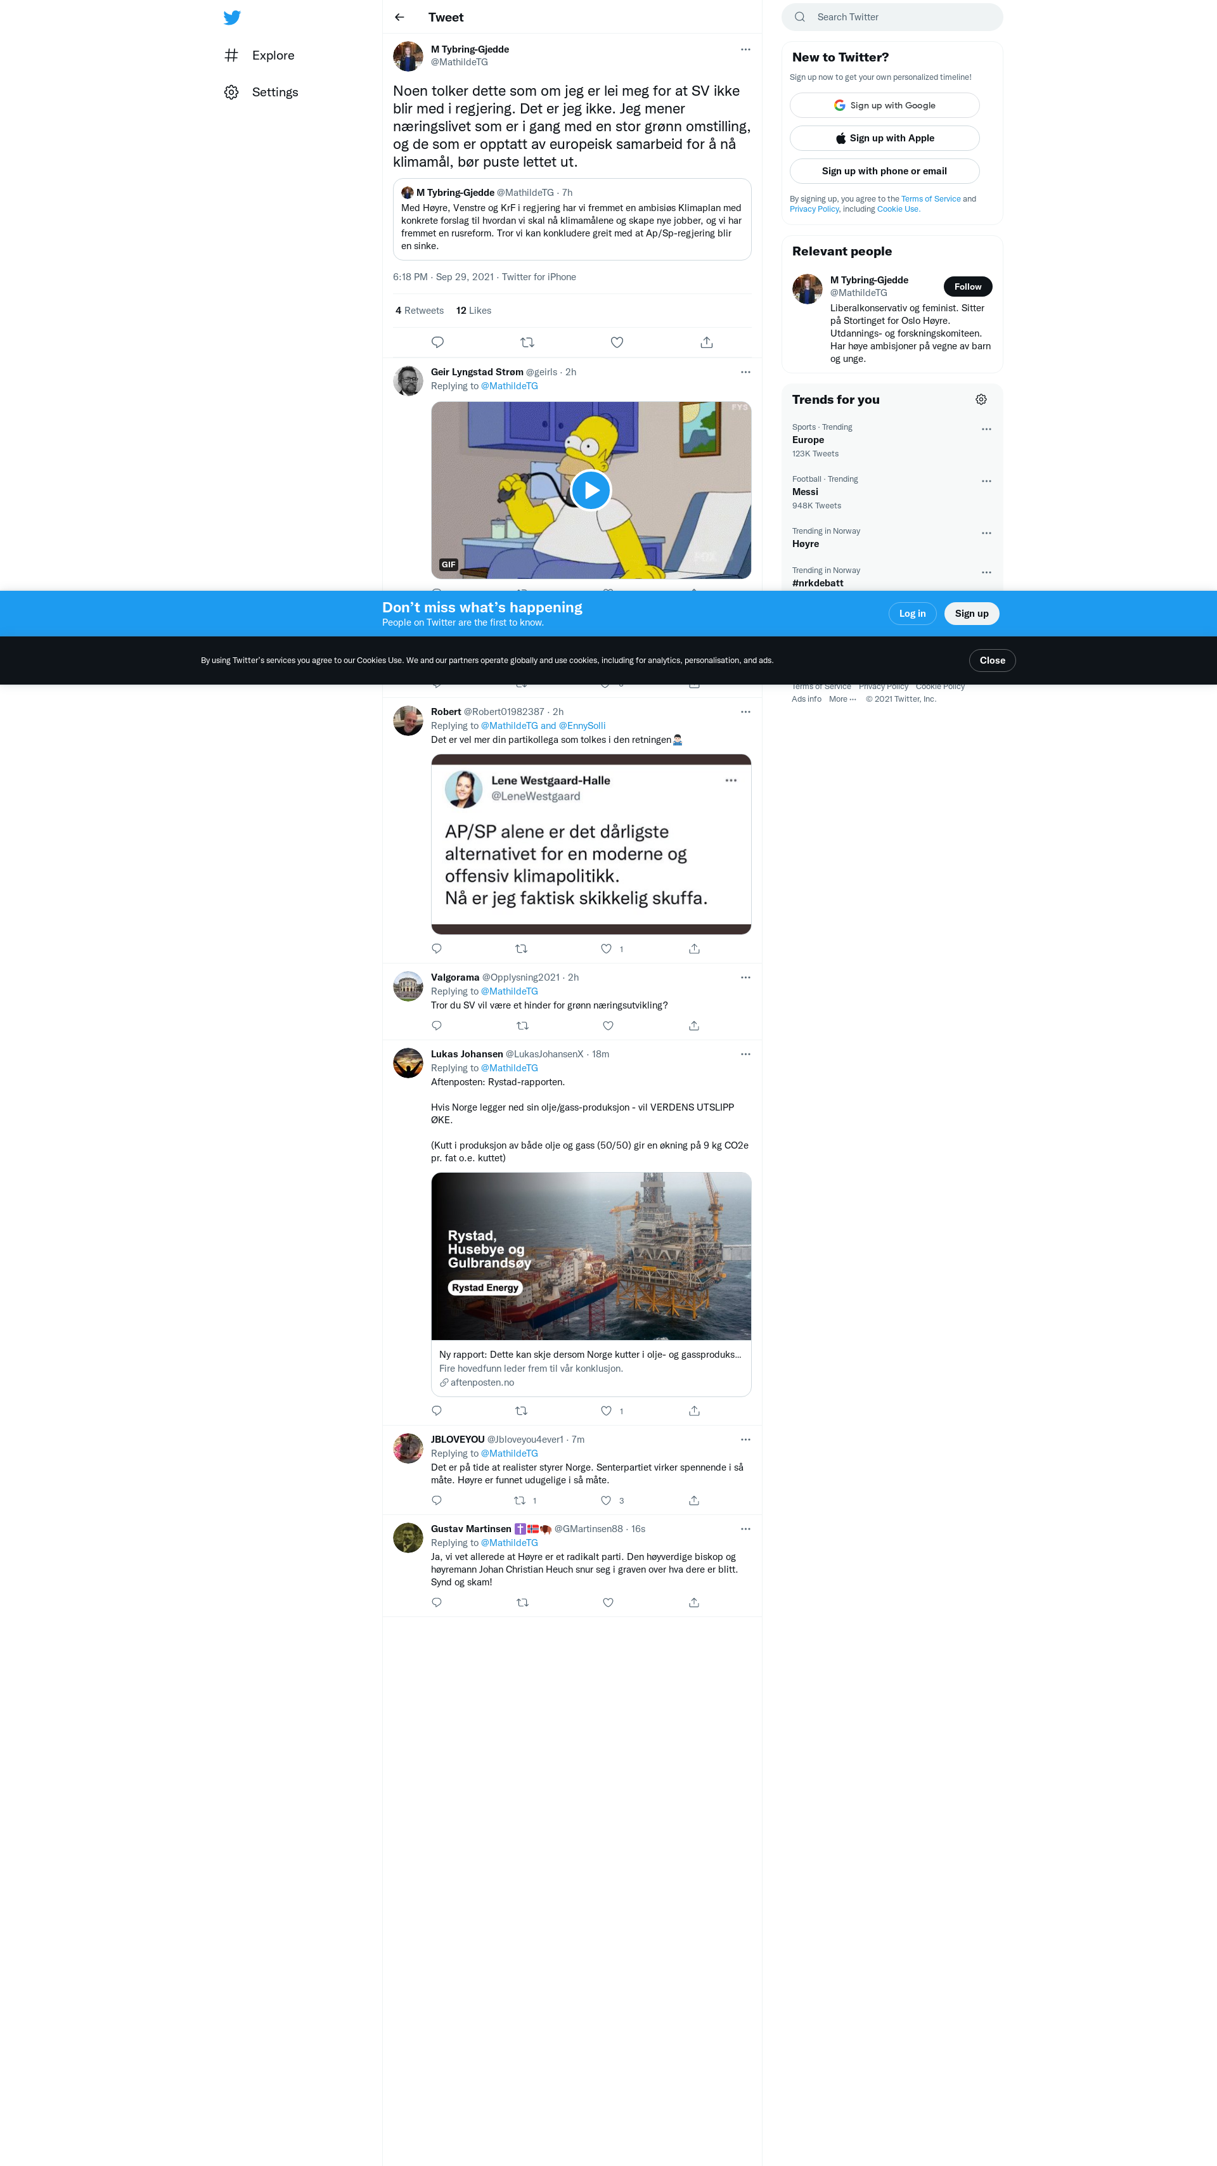
Task: Open Terms of Service link in signup box
Action: [x=930, y=199]
